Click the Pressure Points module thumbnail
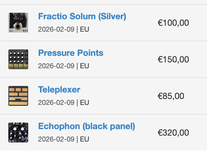 18,59
